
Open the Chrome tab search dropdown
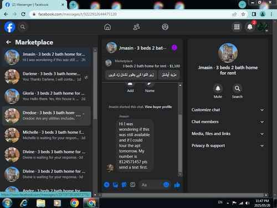point(242,4)
